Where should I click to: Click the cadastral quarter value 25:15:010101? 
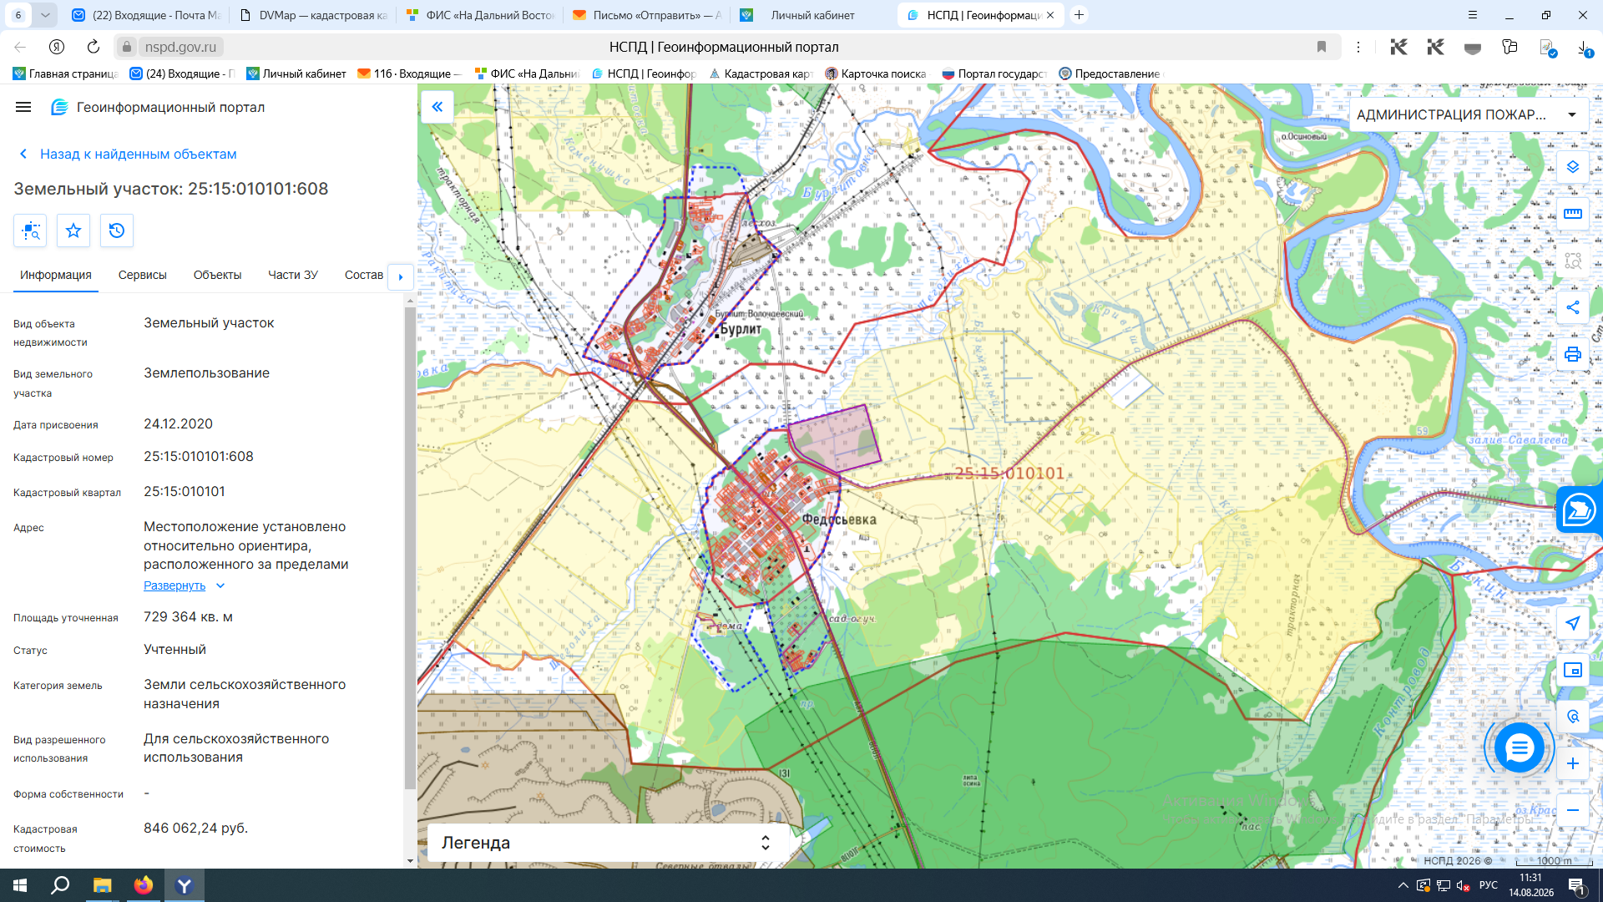185,492
